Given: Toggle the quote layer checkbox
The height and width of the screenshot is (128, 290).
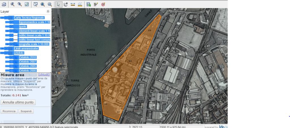Looking at the screenshot, I should tap(11, 27).
